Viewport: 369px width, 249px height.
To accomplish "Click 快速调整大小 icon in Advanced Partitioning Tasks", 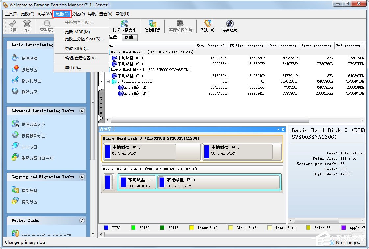I will click(15, 124).
